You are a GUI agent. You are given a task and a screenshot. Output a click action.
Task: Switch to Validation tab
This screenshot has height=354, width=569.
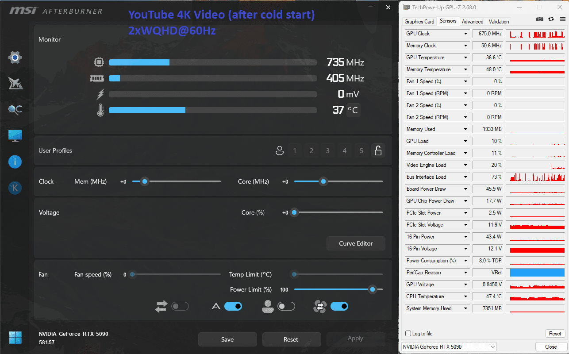coord(499,22)
